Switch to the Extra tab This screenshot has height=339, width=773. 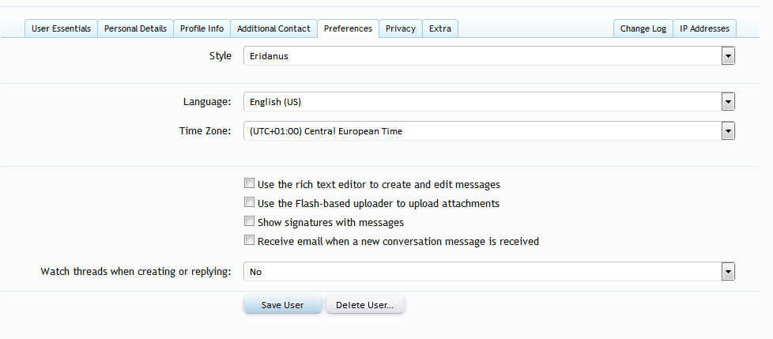[440, 28]
